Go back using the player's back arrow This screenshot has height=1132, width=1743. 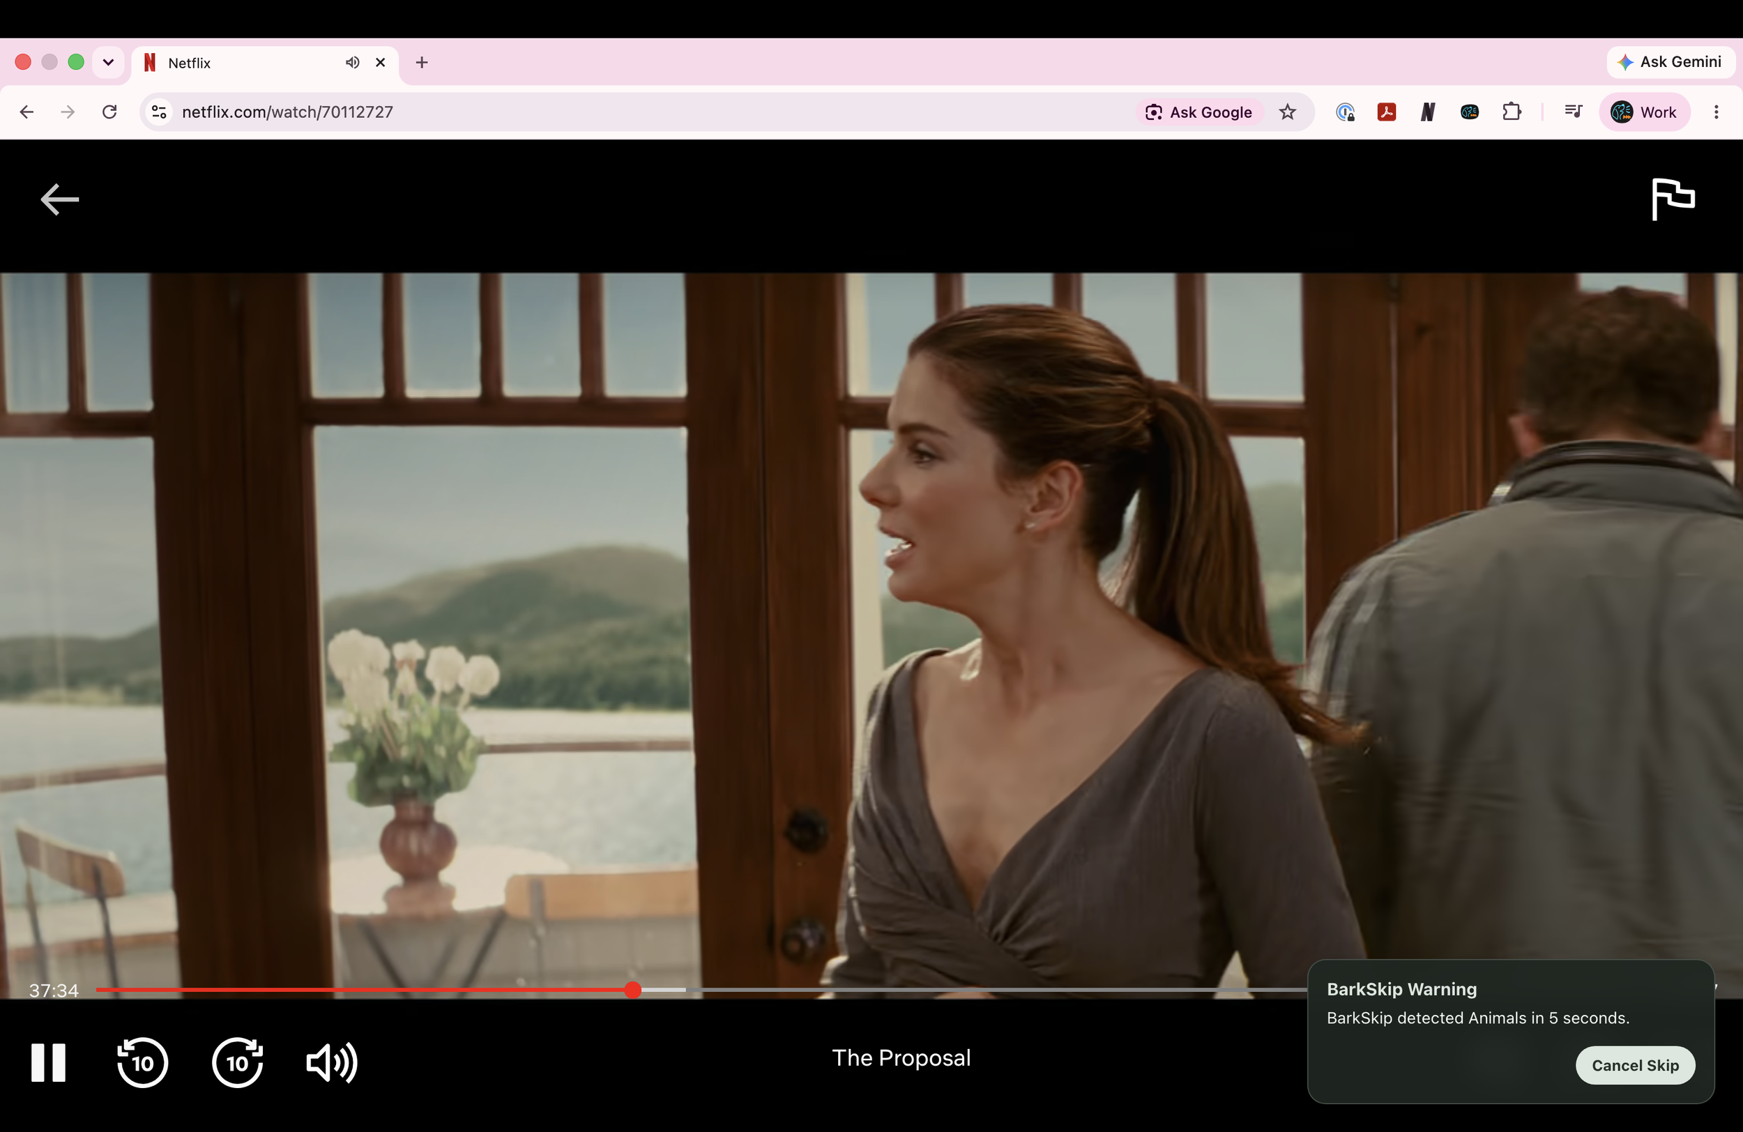coord(59,199)
